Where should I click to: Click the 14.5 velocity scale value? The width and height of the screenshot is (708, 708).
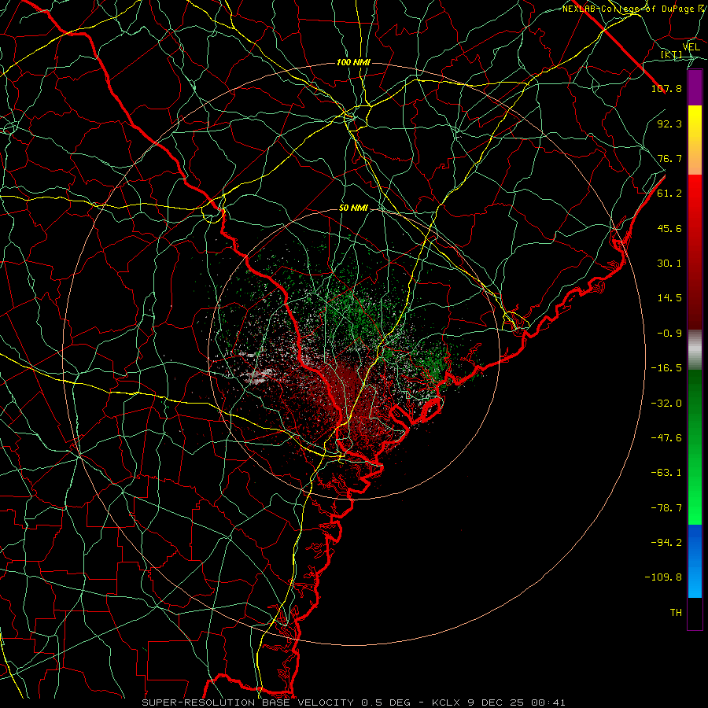(x=669, y=298)
